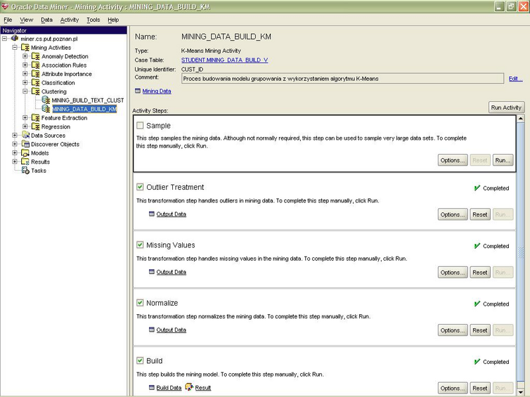Click the Outlier Treatment Output Data table icon
The image size is (530, 397).
152,214
